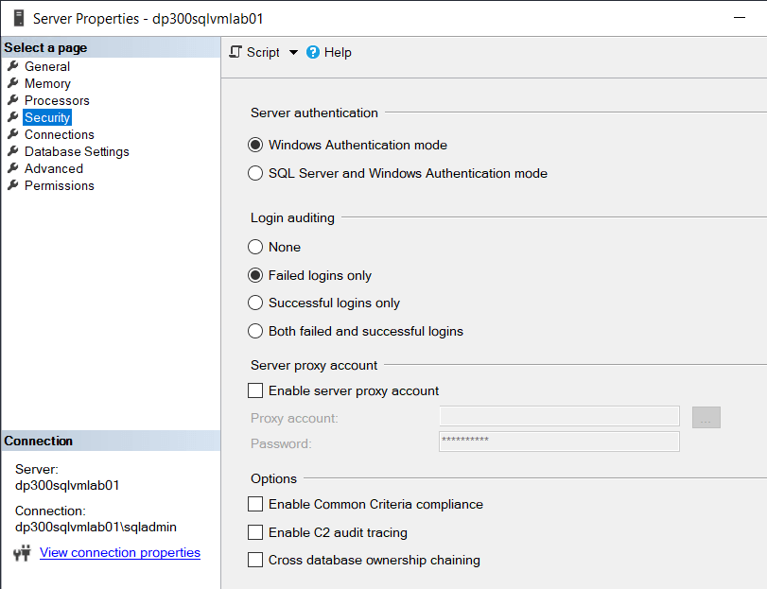This screenshot has height=589, width=767.
Task: Click the blue Help question mark icon
Action: tap(313, 53)
